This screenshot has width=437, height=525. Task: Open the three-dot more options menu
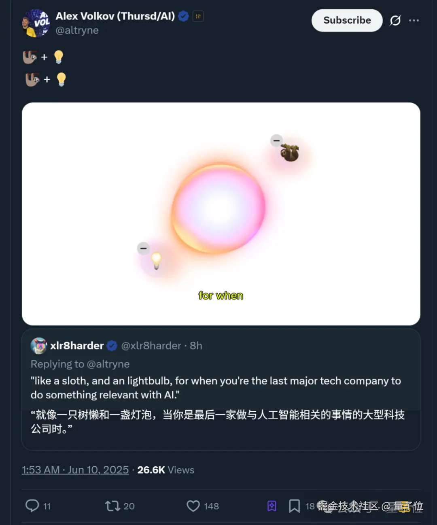[414, 20]
